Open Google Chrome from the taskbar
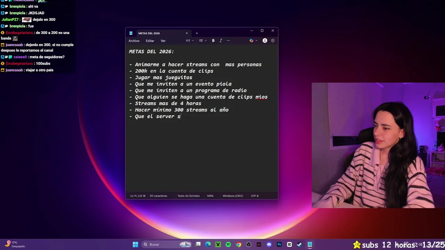The image size is (445, 250). pyautogui.click(x=238, y=244)
